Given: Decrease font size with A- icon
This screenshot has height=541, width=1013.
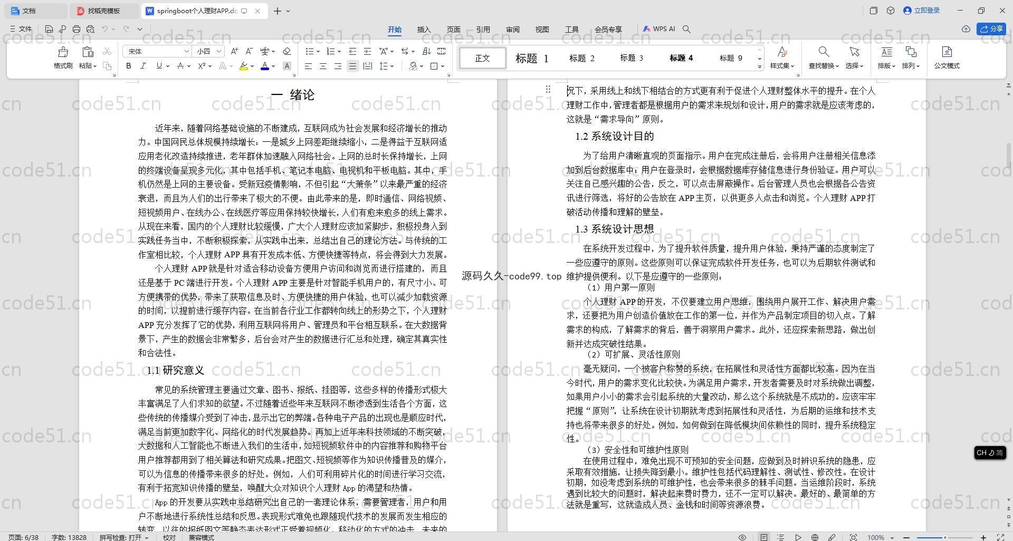Looking at the screenshot, I should 249,51.
